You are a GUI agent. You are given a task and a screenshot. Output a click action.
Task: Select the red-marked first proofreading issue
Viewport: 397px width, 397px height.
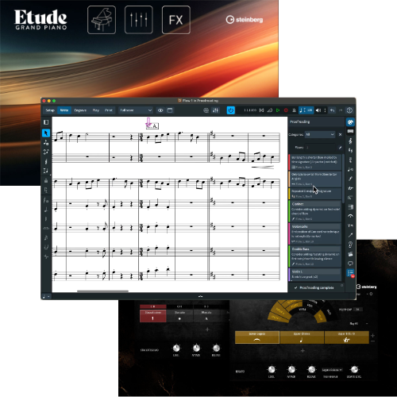click(314, 162)
